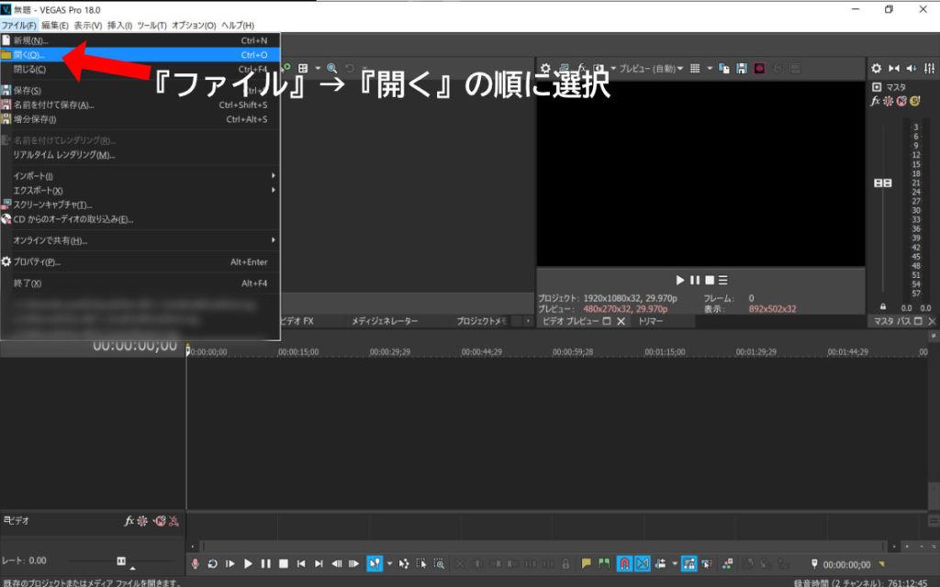The height and width of the screenshot is (587, 940).
Task: Open the master bus settings gear
Action: 876,69
